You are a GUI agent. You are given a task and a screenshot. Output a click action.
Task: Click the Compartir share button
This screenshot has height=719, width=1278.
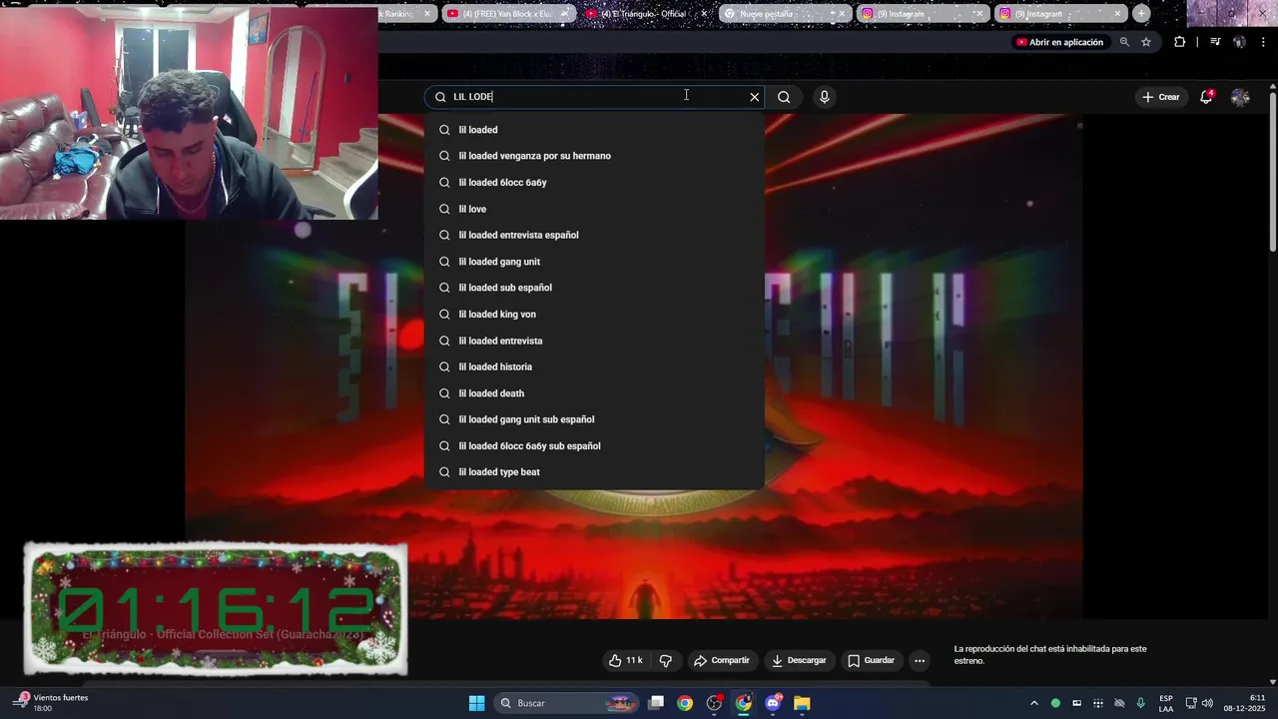[722, 660]
